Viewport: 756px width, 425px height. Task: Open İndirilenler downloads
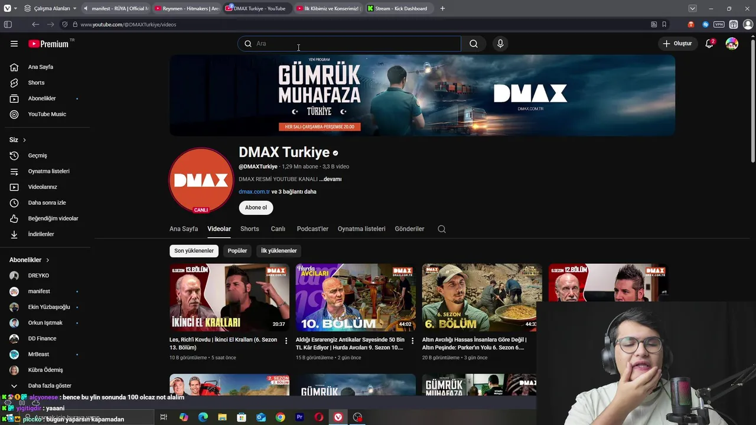pyautogui.click(x=45, y=234)
